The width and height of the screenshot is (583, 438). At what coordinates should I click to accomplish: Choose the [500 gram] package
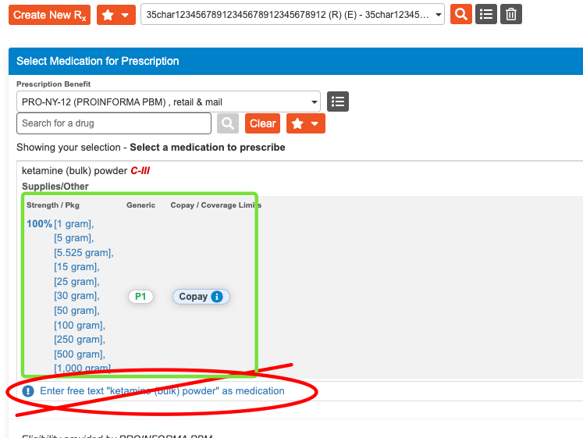click(x=80, y=354)
